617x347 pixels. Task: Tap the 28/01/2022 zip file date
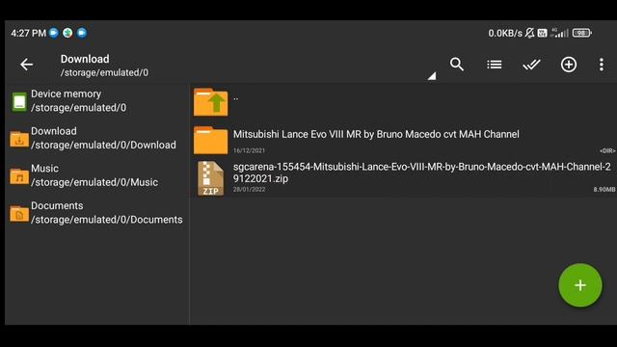pos(249,189)
